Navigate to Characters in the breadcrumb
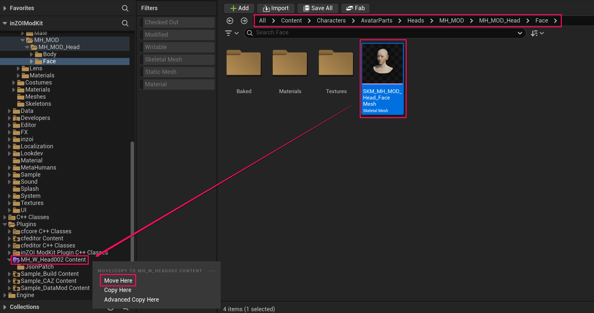The image size is (594, 313). 331,20
